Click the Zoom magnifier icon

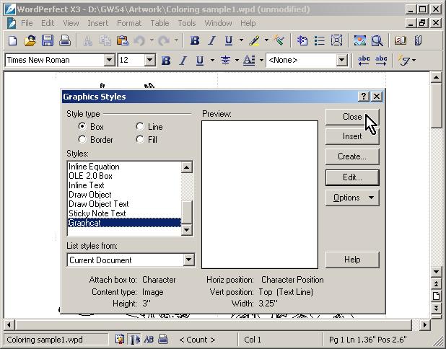[377, 40]
